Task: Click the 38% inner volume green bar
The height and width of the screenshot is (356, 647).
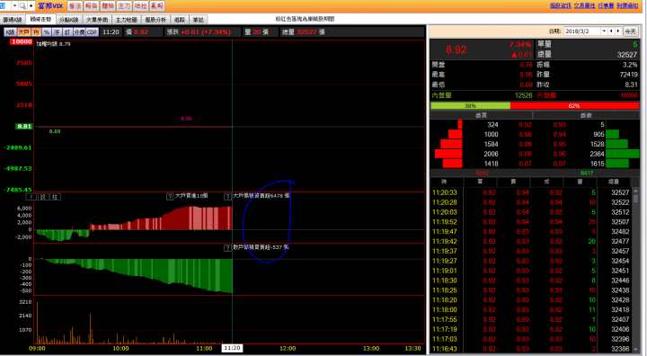Action: tap(470, 106)
